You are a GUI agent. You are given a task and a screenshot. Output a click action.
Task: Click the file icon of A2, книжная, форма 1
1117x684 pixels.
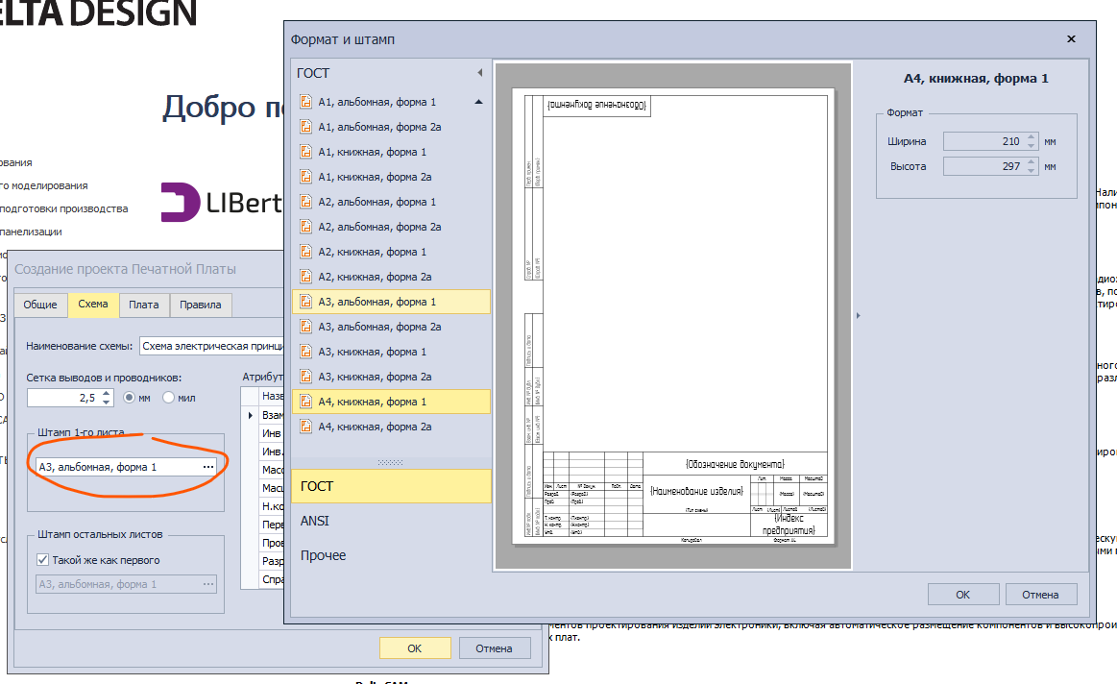[x=306, y=252]
